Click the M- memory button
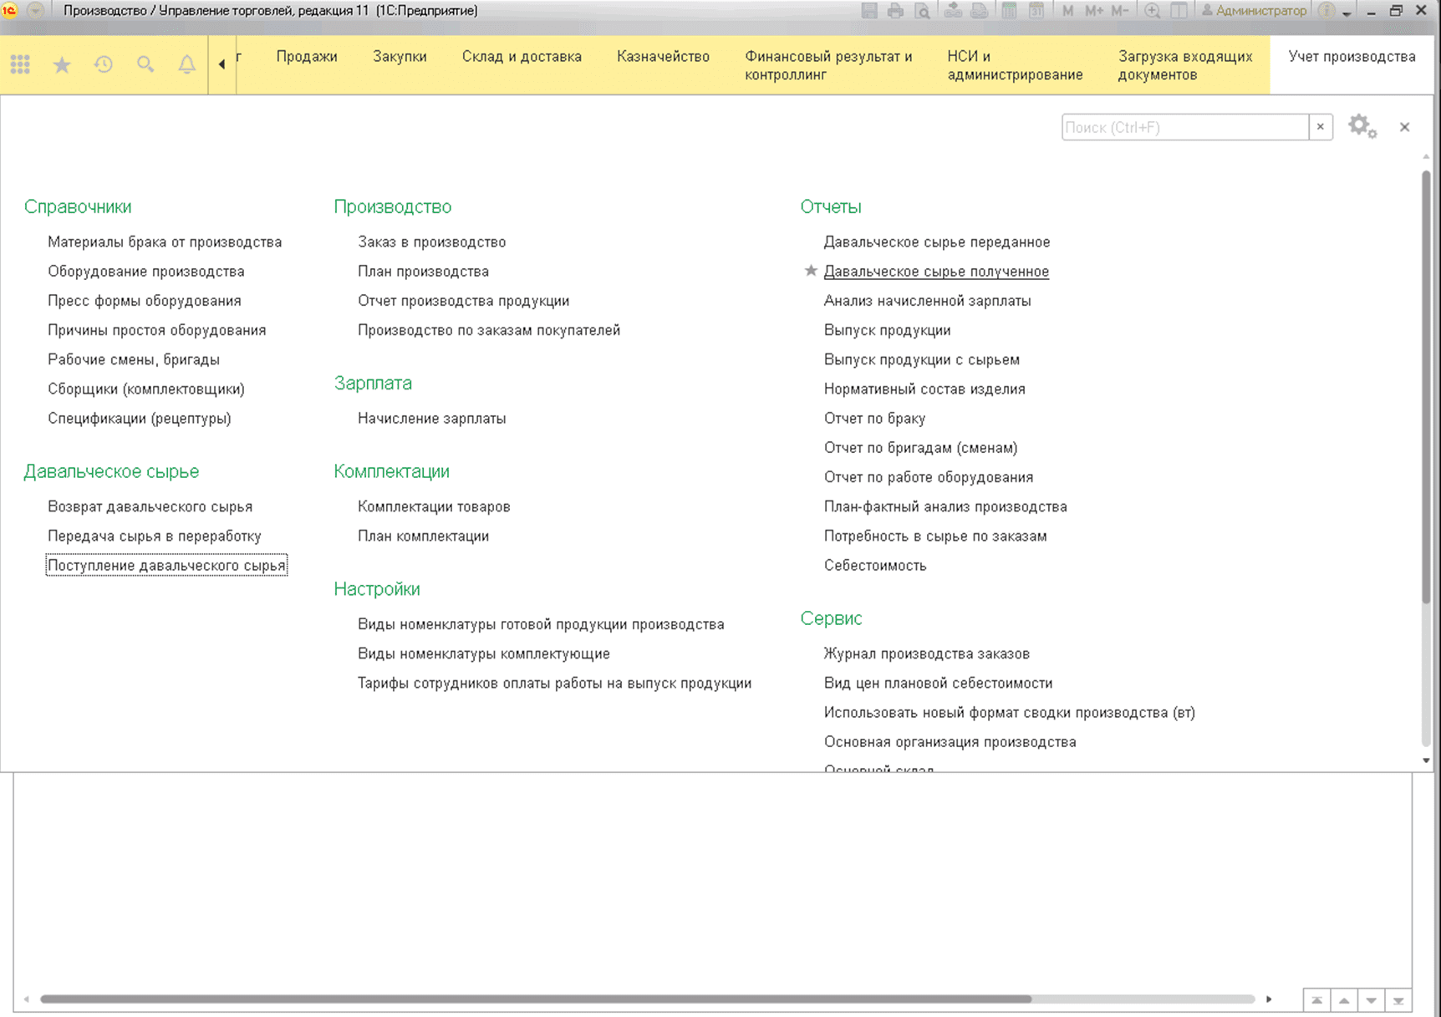1441x1017 pixels. point(1120,11)
